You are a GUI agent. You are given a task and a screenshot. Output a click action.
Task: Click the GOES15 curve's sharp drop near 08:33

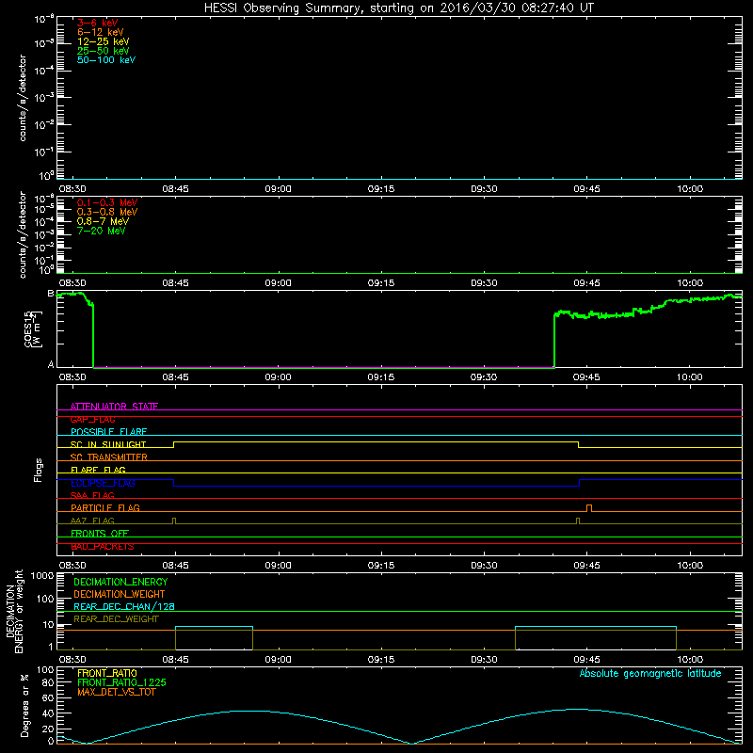pyautogui.click(x=93, y=335)
